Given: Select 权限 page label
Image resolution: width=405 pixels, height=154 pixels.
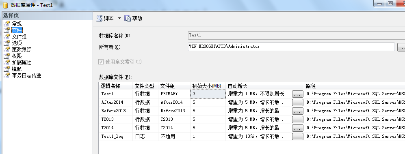Looking at the screenshot, I should [17, 56].
